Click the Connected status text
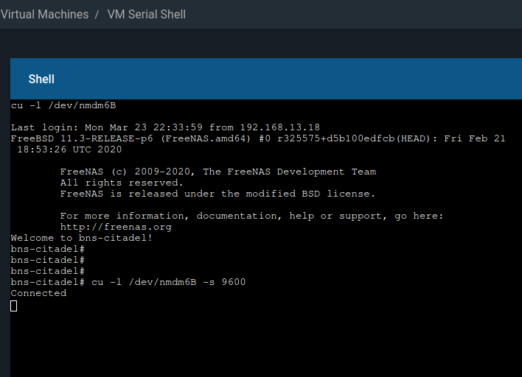 coord(38,293)
